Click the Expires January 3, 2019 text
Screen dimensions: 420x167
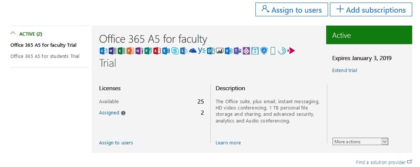click(362, 58)
